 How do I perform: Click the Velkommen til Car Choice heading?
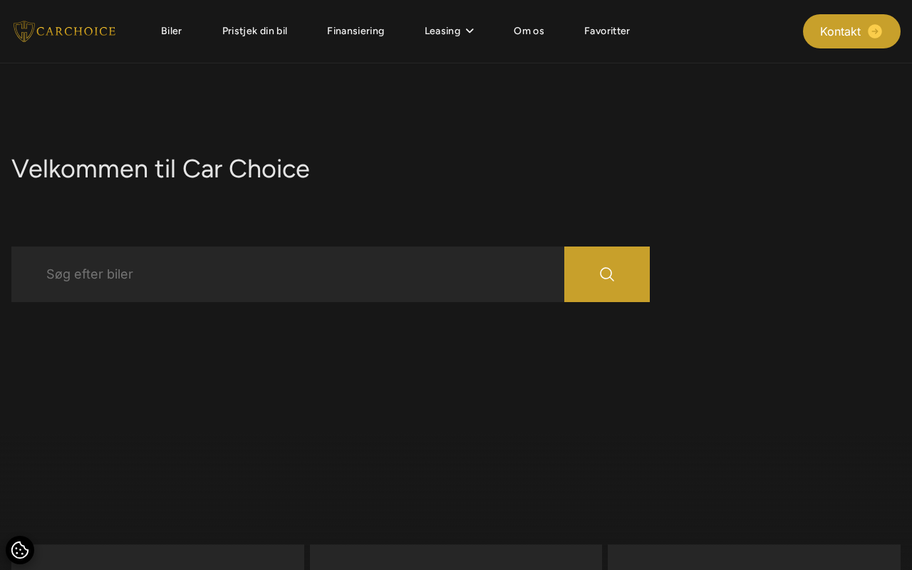point(160,169)
